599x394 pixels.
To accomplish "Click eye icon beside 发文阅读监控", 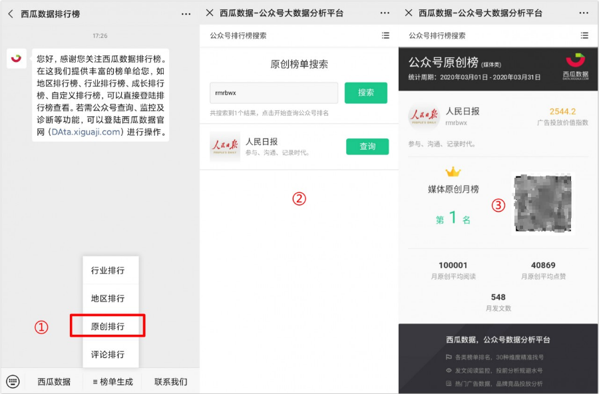I will (449, 370).
